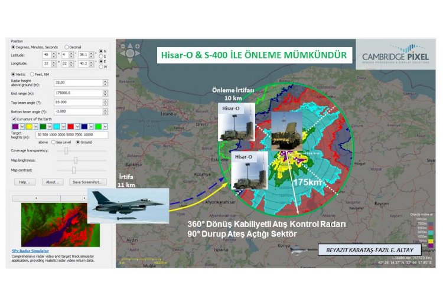
Task: Select Degrees, Minutes, Seconds position format
Action: pyautogui.click(x=35, y=47)
